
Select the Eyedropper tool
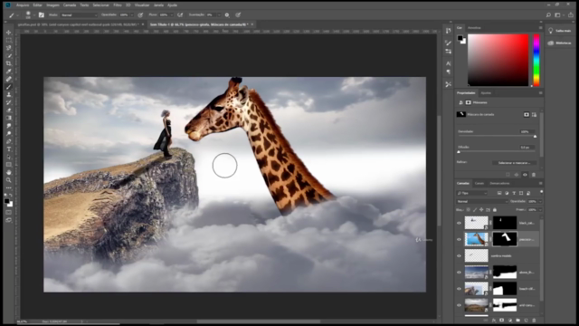point(9,72)
